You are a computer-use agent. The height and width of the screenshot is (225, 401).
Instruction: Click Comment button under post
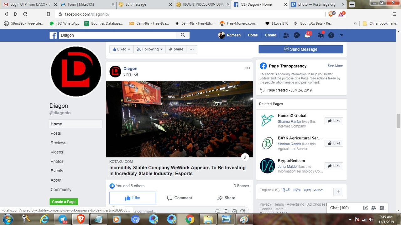click(180, 198)
